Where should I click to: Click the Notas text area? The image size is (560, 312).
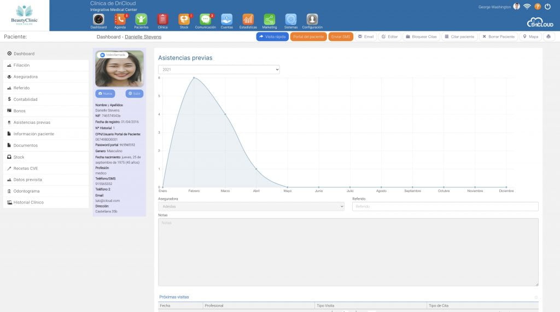(x=348, y=252)
